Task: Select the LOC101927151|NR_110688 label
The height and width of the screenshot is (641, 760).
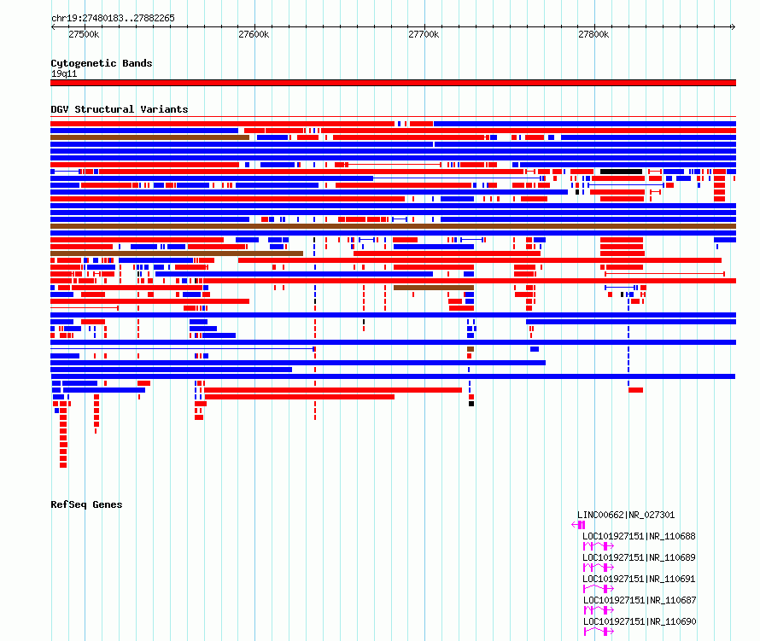Action: click(x=639, y=536)
